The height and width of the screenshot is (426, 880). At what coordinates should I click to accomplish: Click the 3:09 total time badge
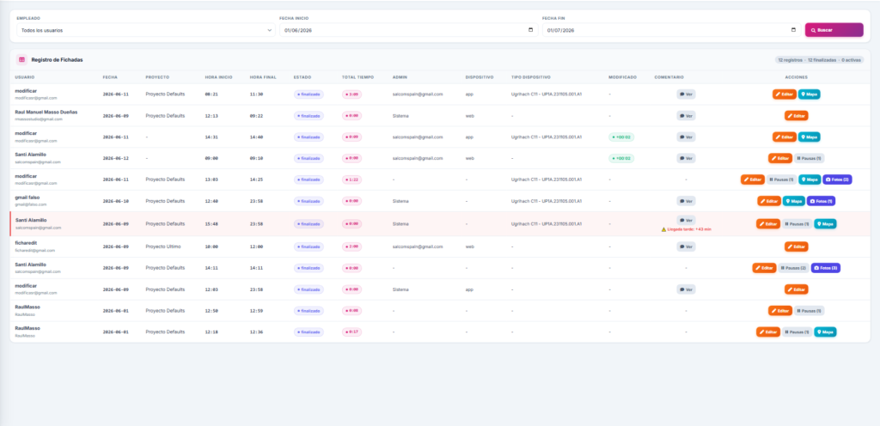(351, 94)
